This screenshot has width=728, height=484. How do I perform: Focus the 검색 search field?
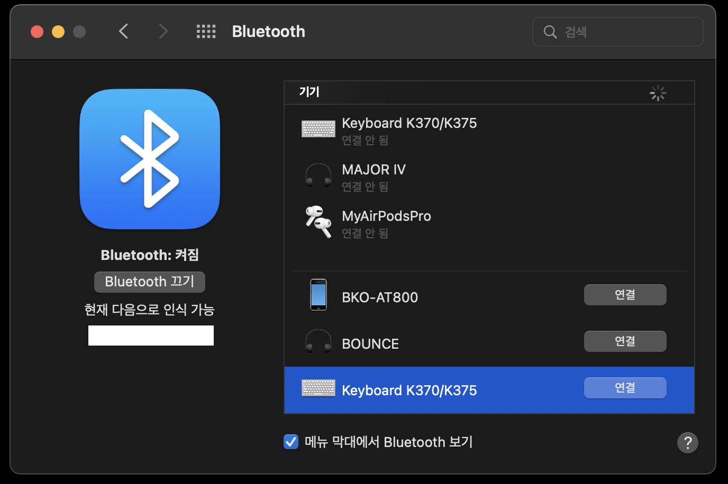tap(618, 32)
